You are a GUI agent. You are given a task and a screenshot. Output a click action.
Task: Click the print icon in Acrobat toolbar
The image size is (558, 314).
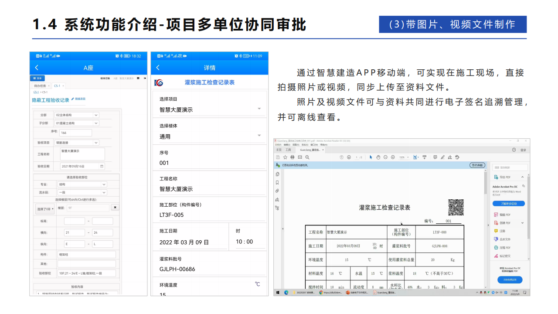tap(293, 157)
